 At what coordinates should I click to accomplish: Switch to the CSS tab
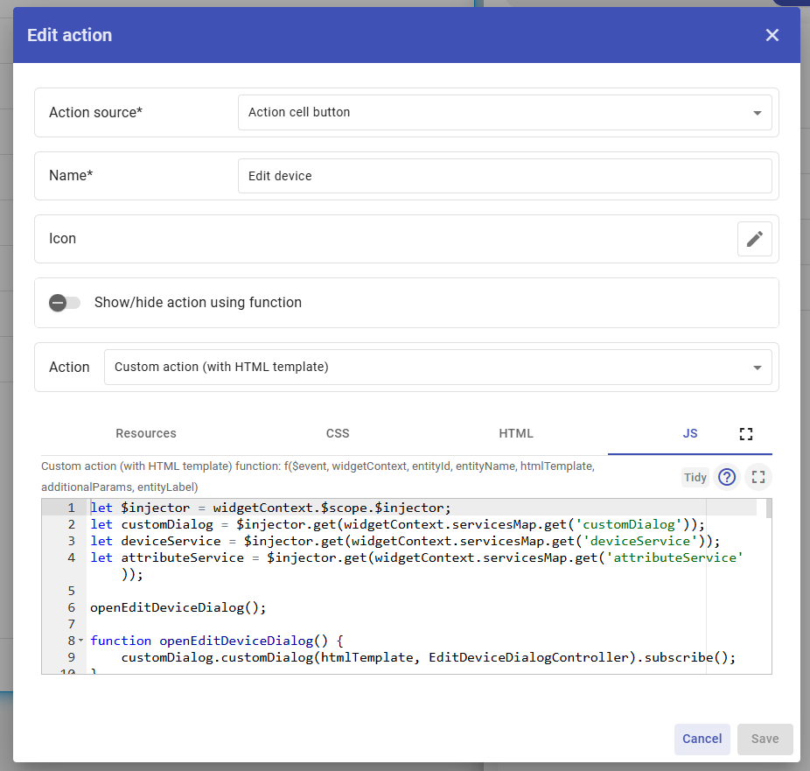point(338,434)
